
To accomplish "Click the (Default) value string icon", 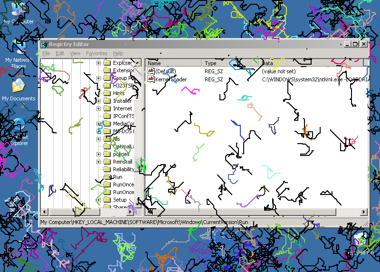I will 151,71.
